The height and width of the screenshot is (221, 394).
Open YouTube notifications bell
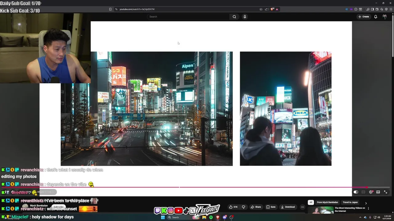(376, 17)
